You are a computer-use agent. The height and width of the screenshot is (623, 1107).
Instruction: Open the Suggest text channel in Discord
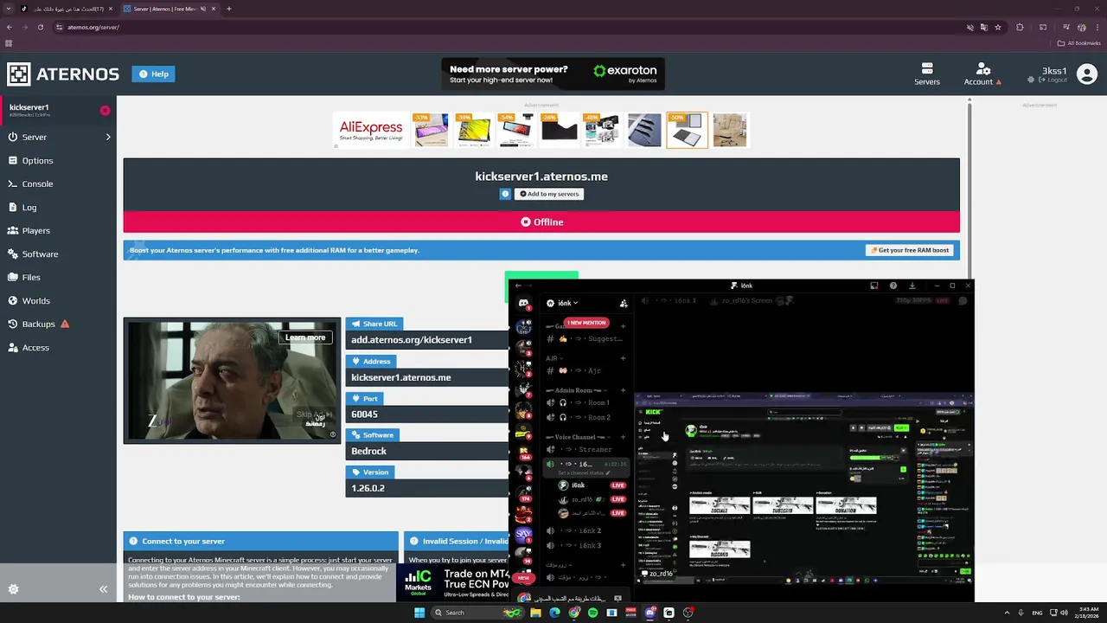pyautogui.click(x=586, y=339)
